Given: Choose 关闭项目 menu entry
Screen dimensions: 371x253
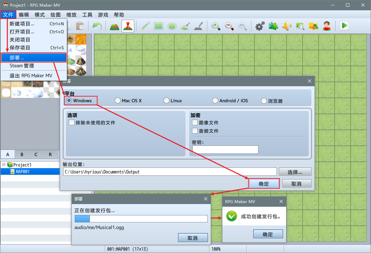Looking at the screenshot, I should pyautogui.click(x=34, y=40).
